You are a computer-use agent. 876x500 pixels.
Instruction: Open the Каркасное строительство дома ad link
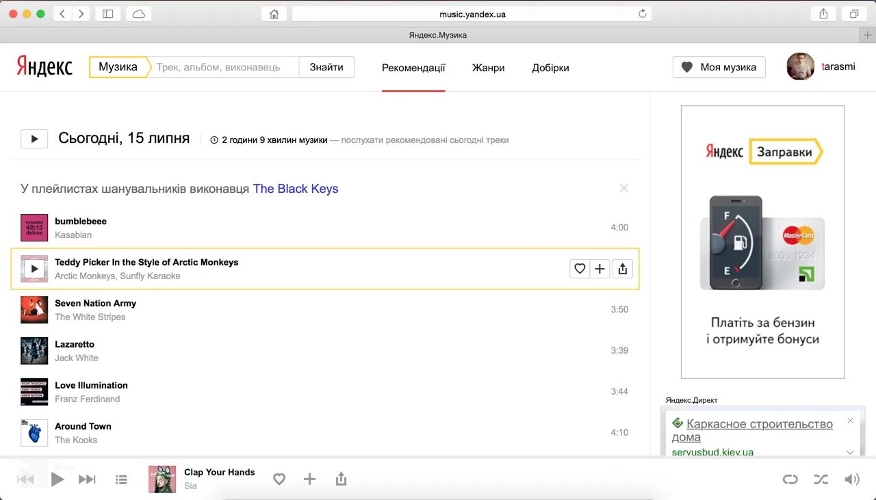click(x=752, y=430)
